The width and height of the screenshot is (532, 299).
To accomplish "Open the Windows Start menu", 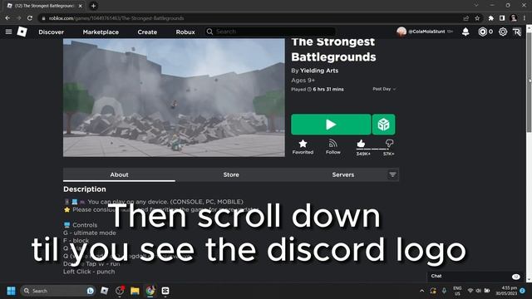I will pos(11,291).
